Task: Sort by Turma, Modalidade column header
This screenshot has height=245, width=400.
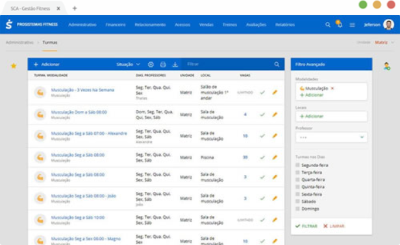Action: [51, 75]
